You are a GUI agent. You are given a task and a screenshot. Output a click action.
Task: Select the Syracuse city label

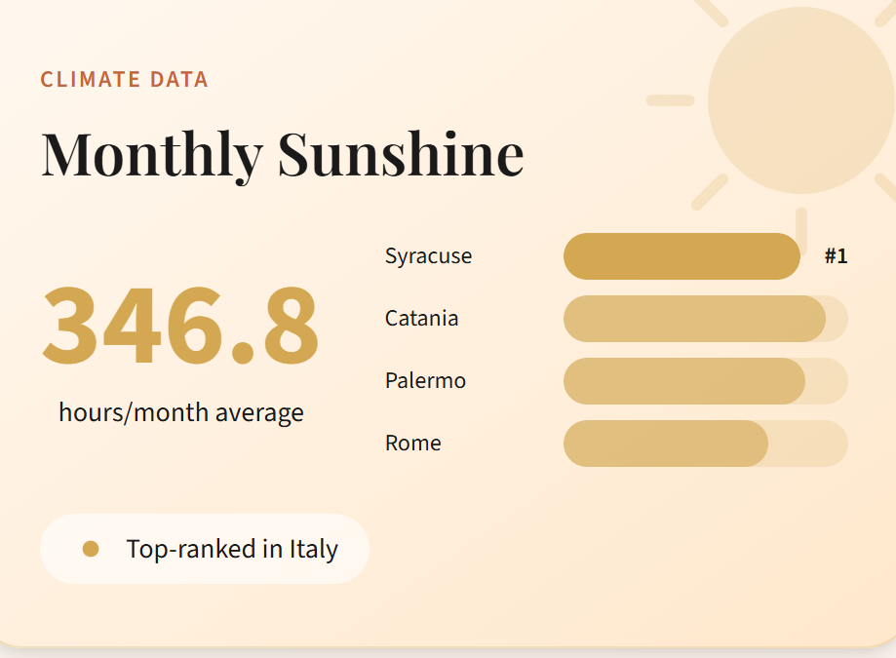point(428,256)
